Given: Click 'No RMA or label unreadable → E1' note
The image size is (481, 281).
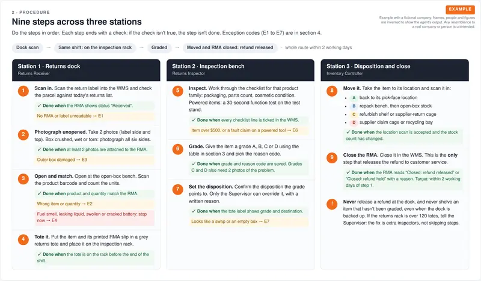Looking at the screenshot, I should [94, 116].
